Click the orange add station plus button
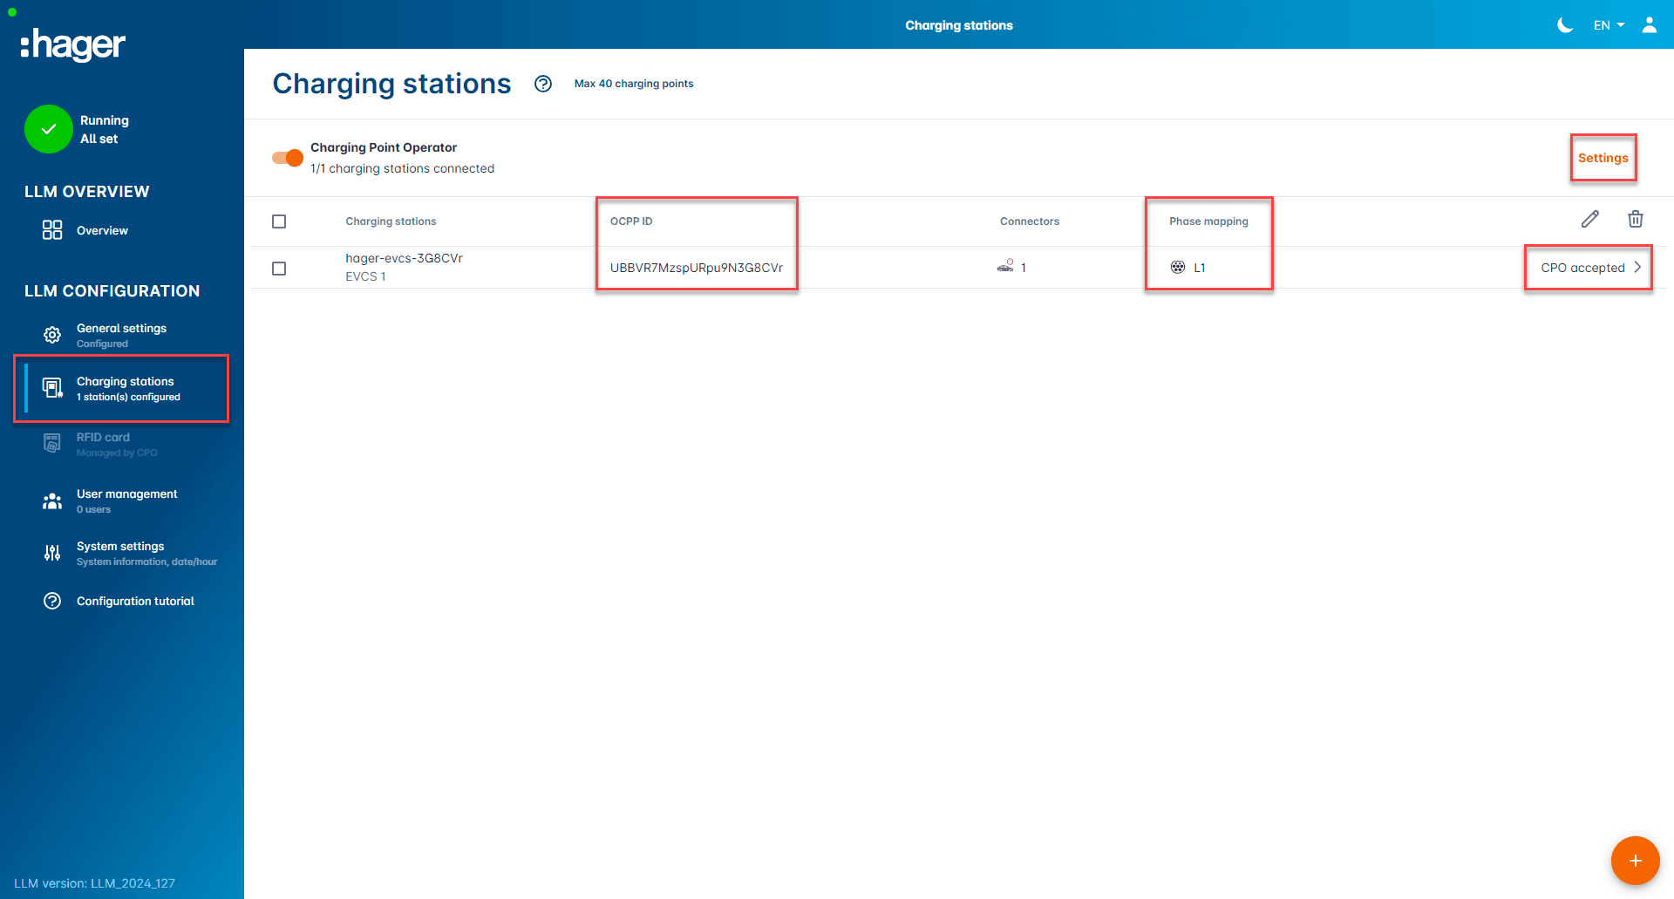This screenshot has width=1674, height=899. click(x=1635, y=861)
